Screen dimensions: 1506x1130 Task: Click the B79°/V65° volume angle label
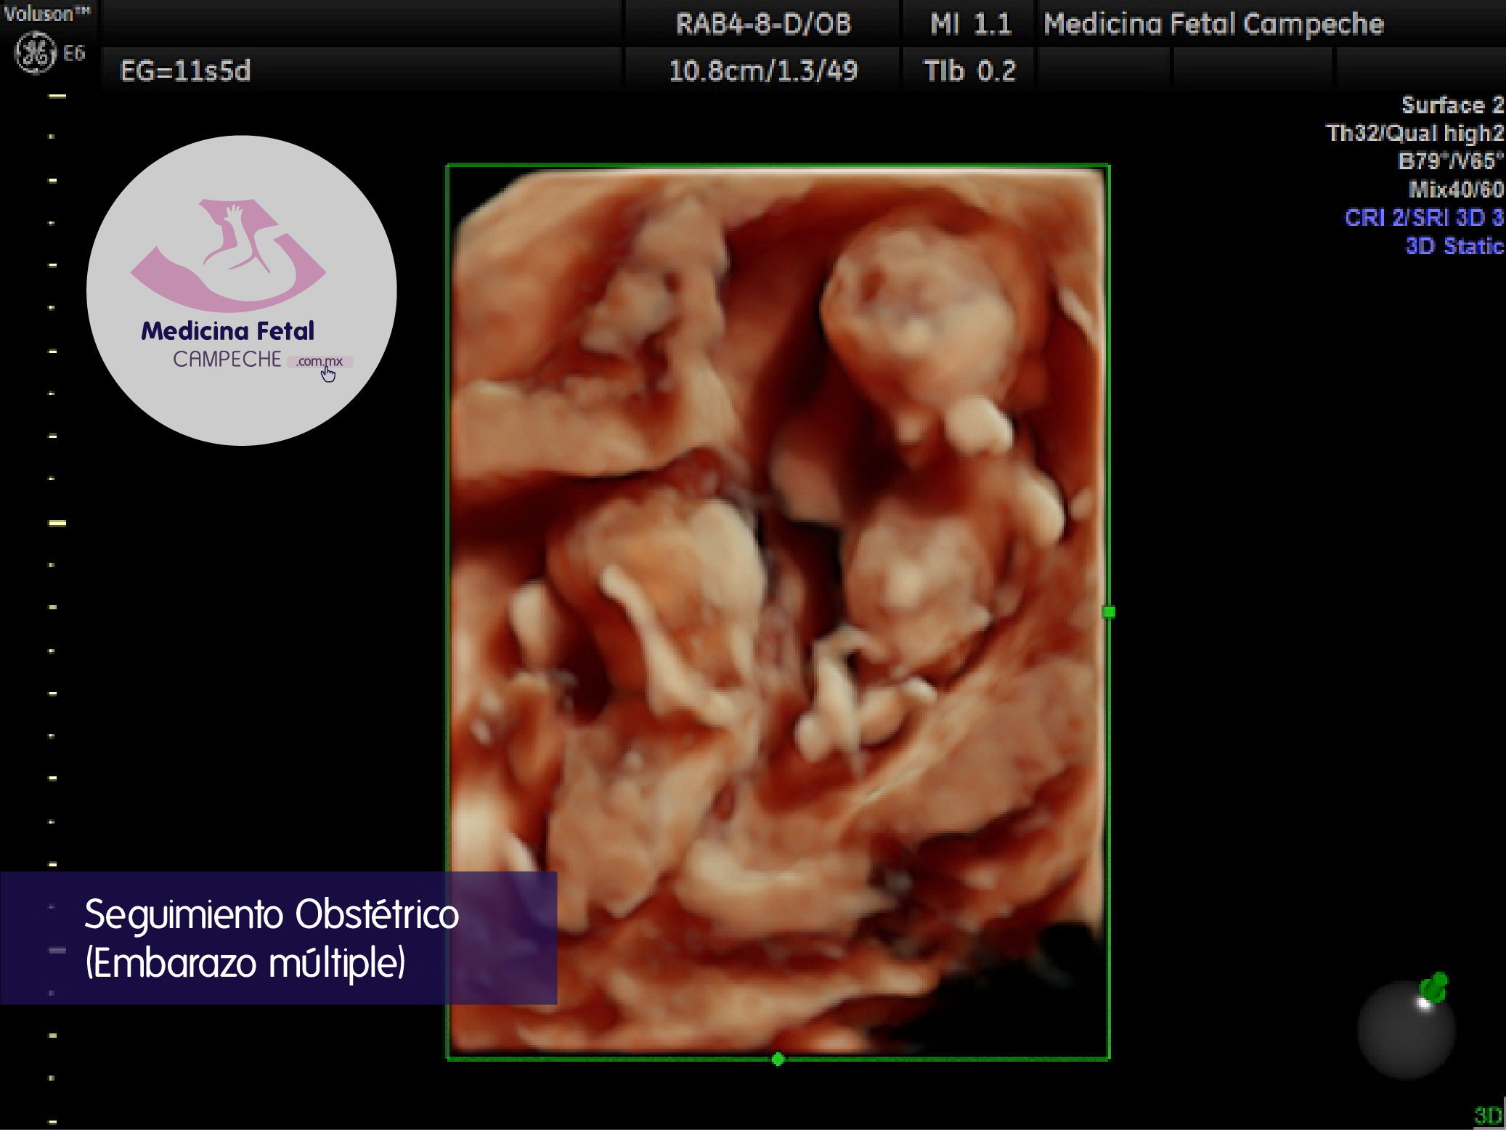coord(1450,161)
